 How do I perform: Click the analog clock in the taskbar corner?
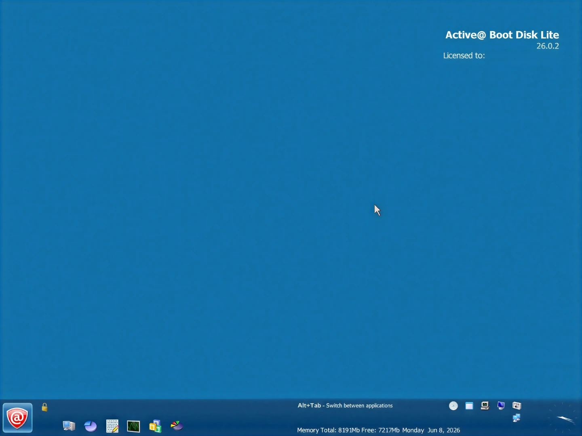(563, 417)
